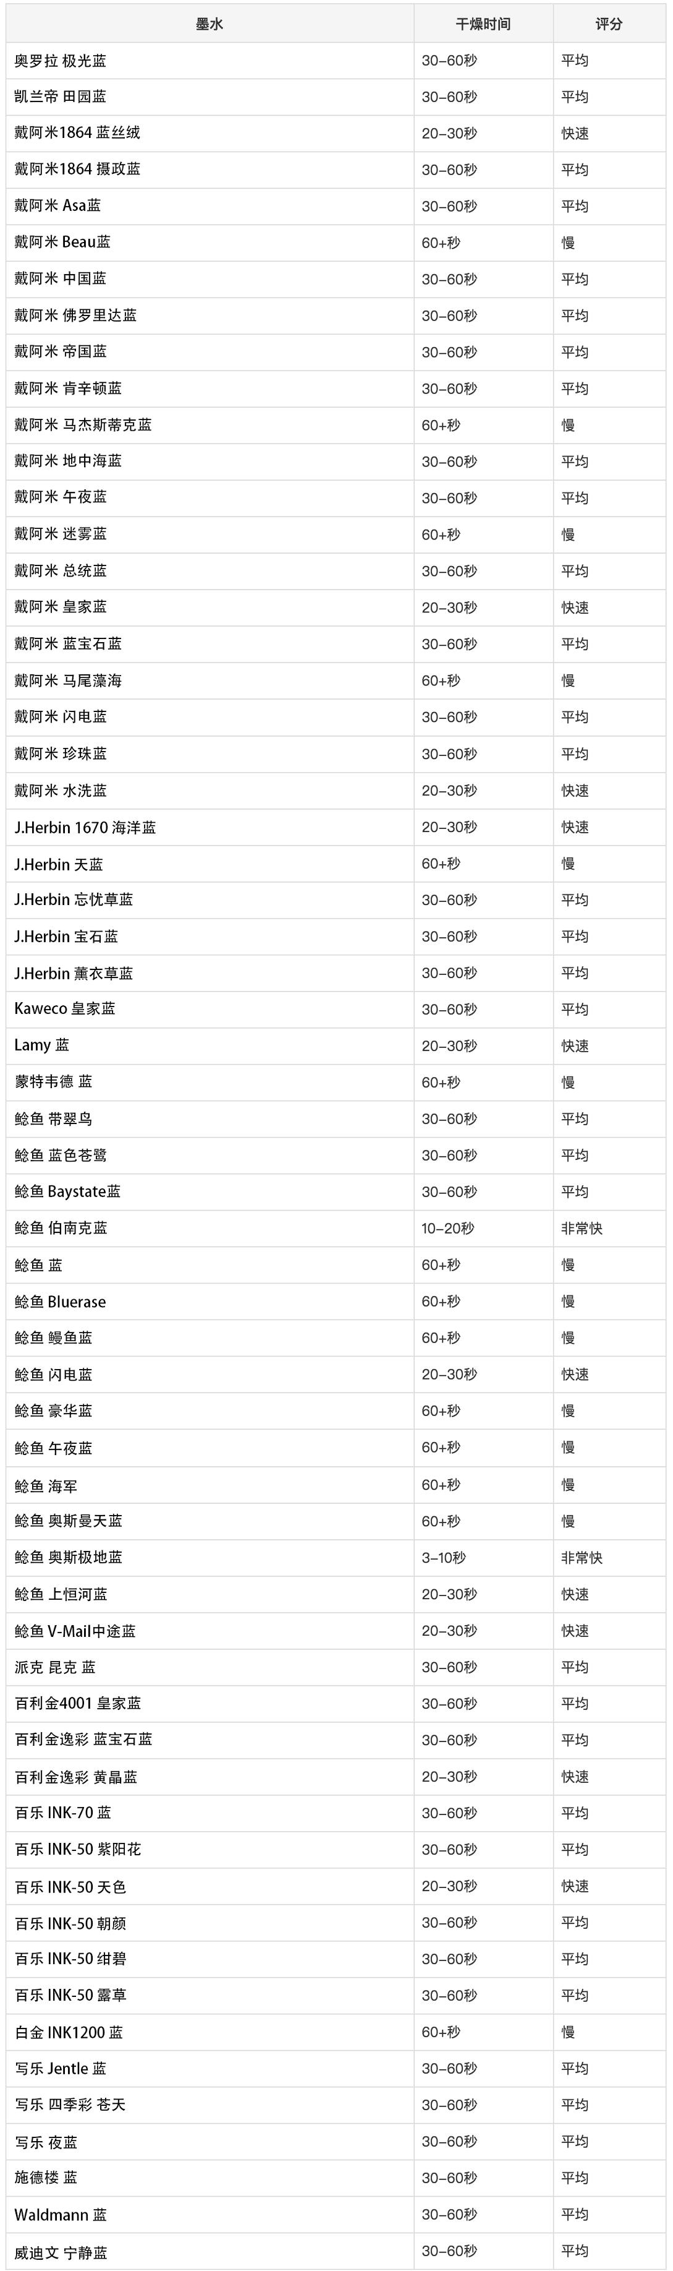Select the 白金 INK1200 蓝 ink cell

(x=69, y=2032)
